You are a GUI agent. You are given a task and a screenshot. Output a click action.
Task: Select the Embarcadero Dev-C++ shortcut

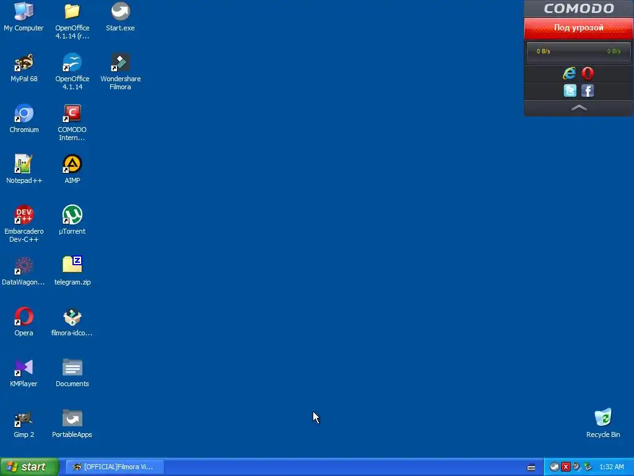[24, 224]
